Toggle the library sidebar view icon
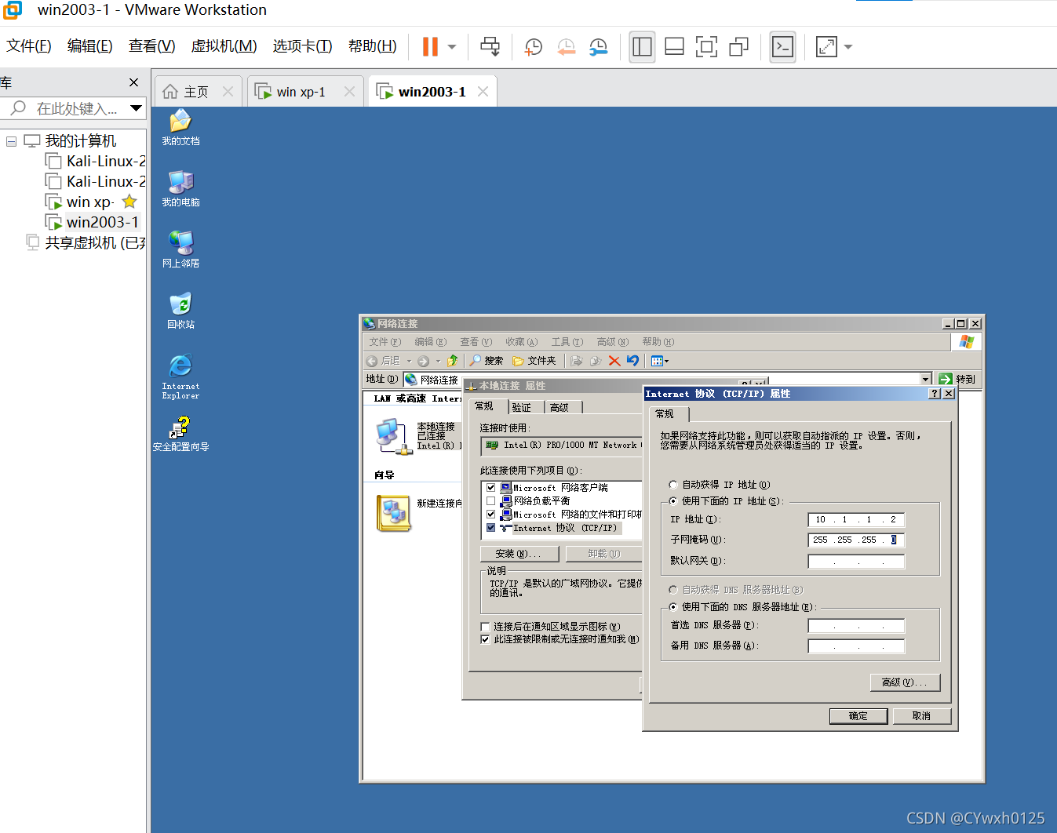The height and width of the screenshot is (833, 1057). (x=642, y=47)
